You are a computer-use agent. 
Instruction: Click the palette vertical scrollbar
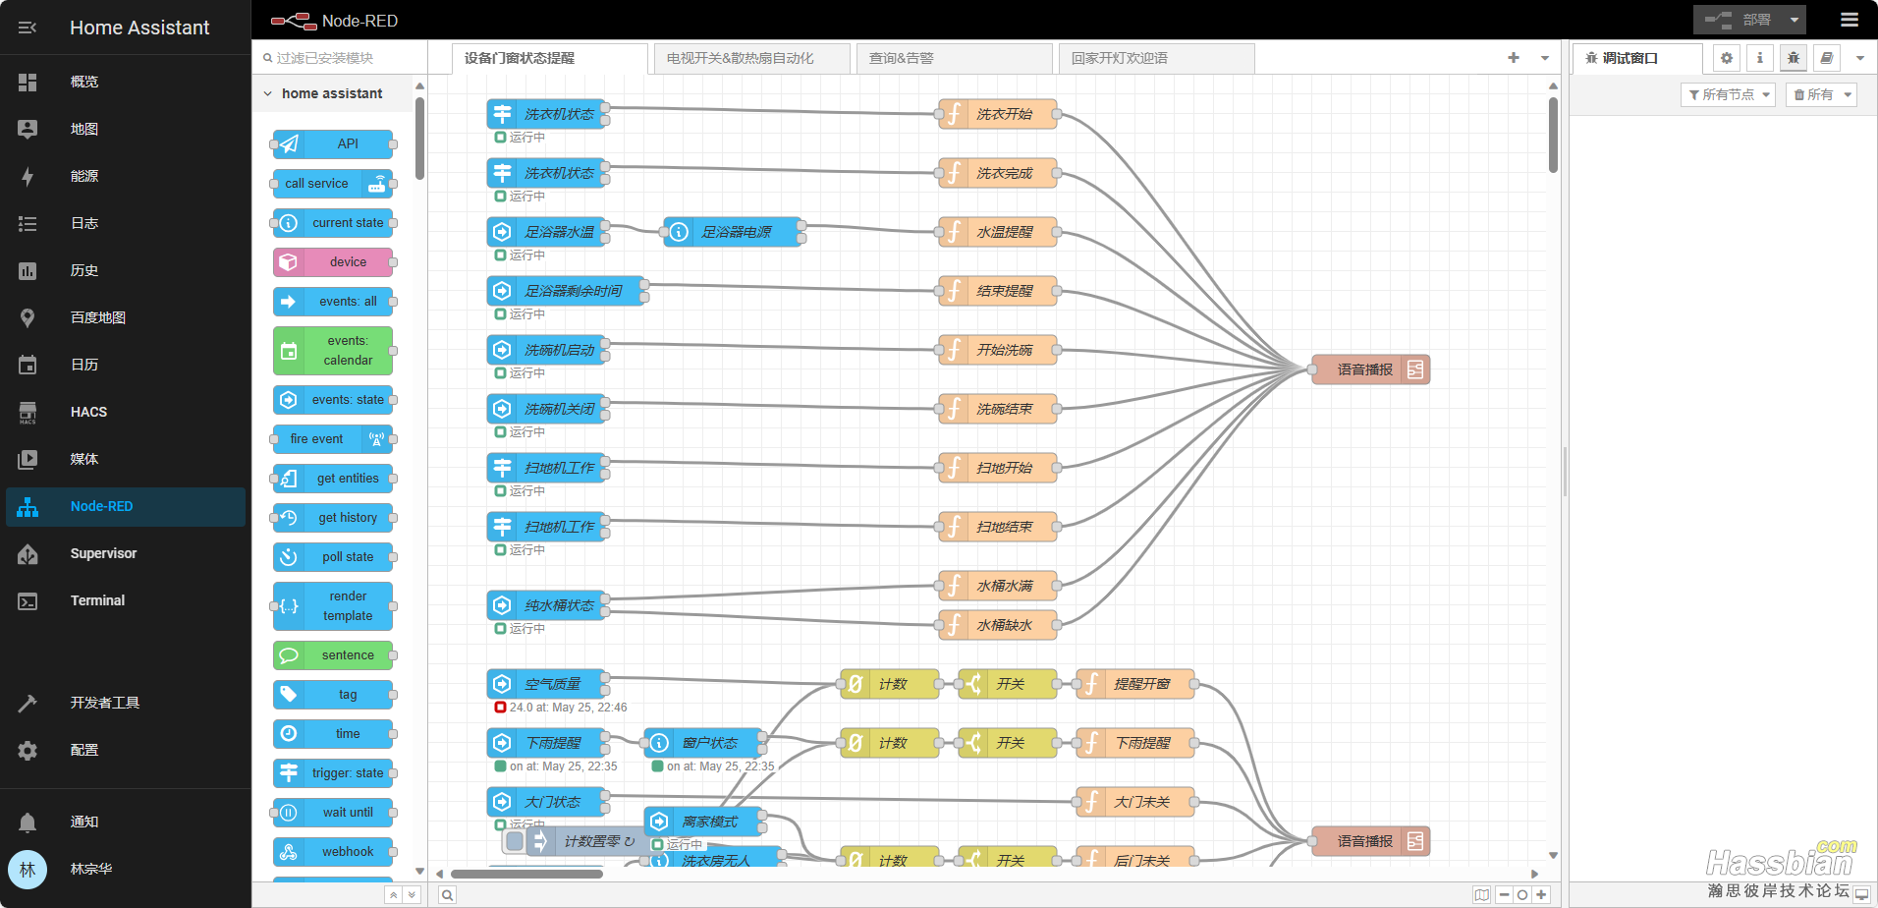[419, 138]
